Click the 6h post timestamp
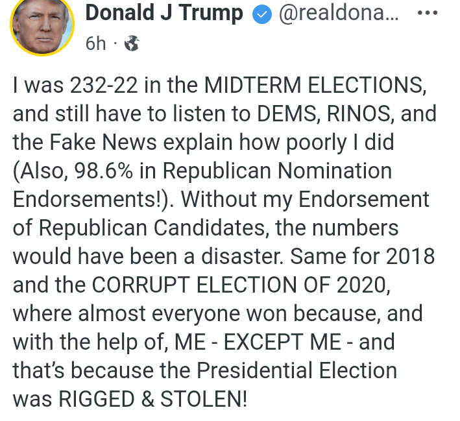460x421 pixels. [x=95, y=43]
